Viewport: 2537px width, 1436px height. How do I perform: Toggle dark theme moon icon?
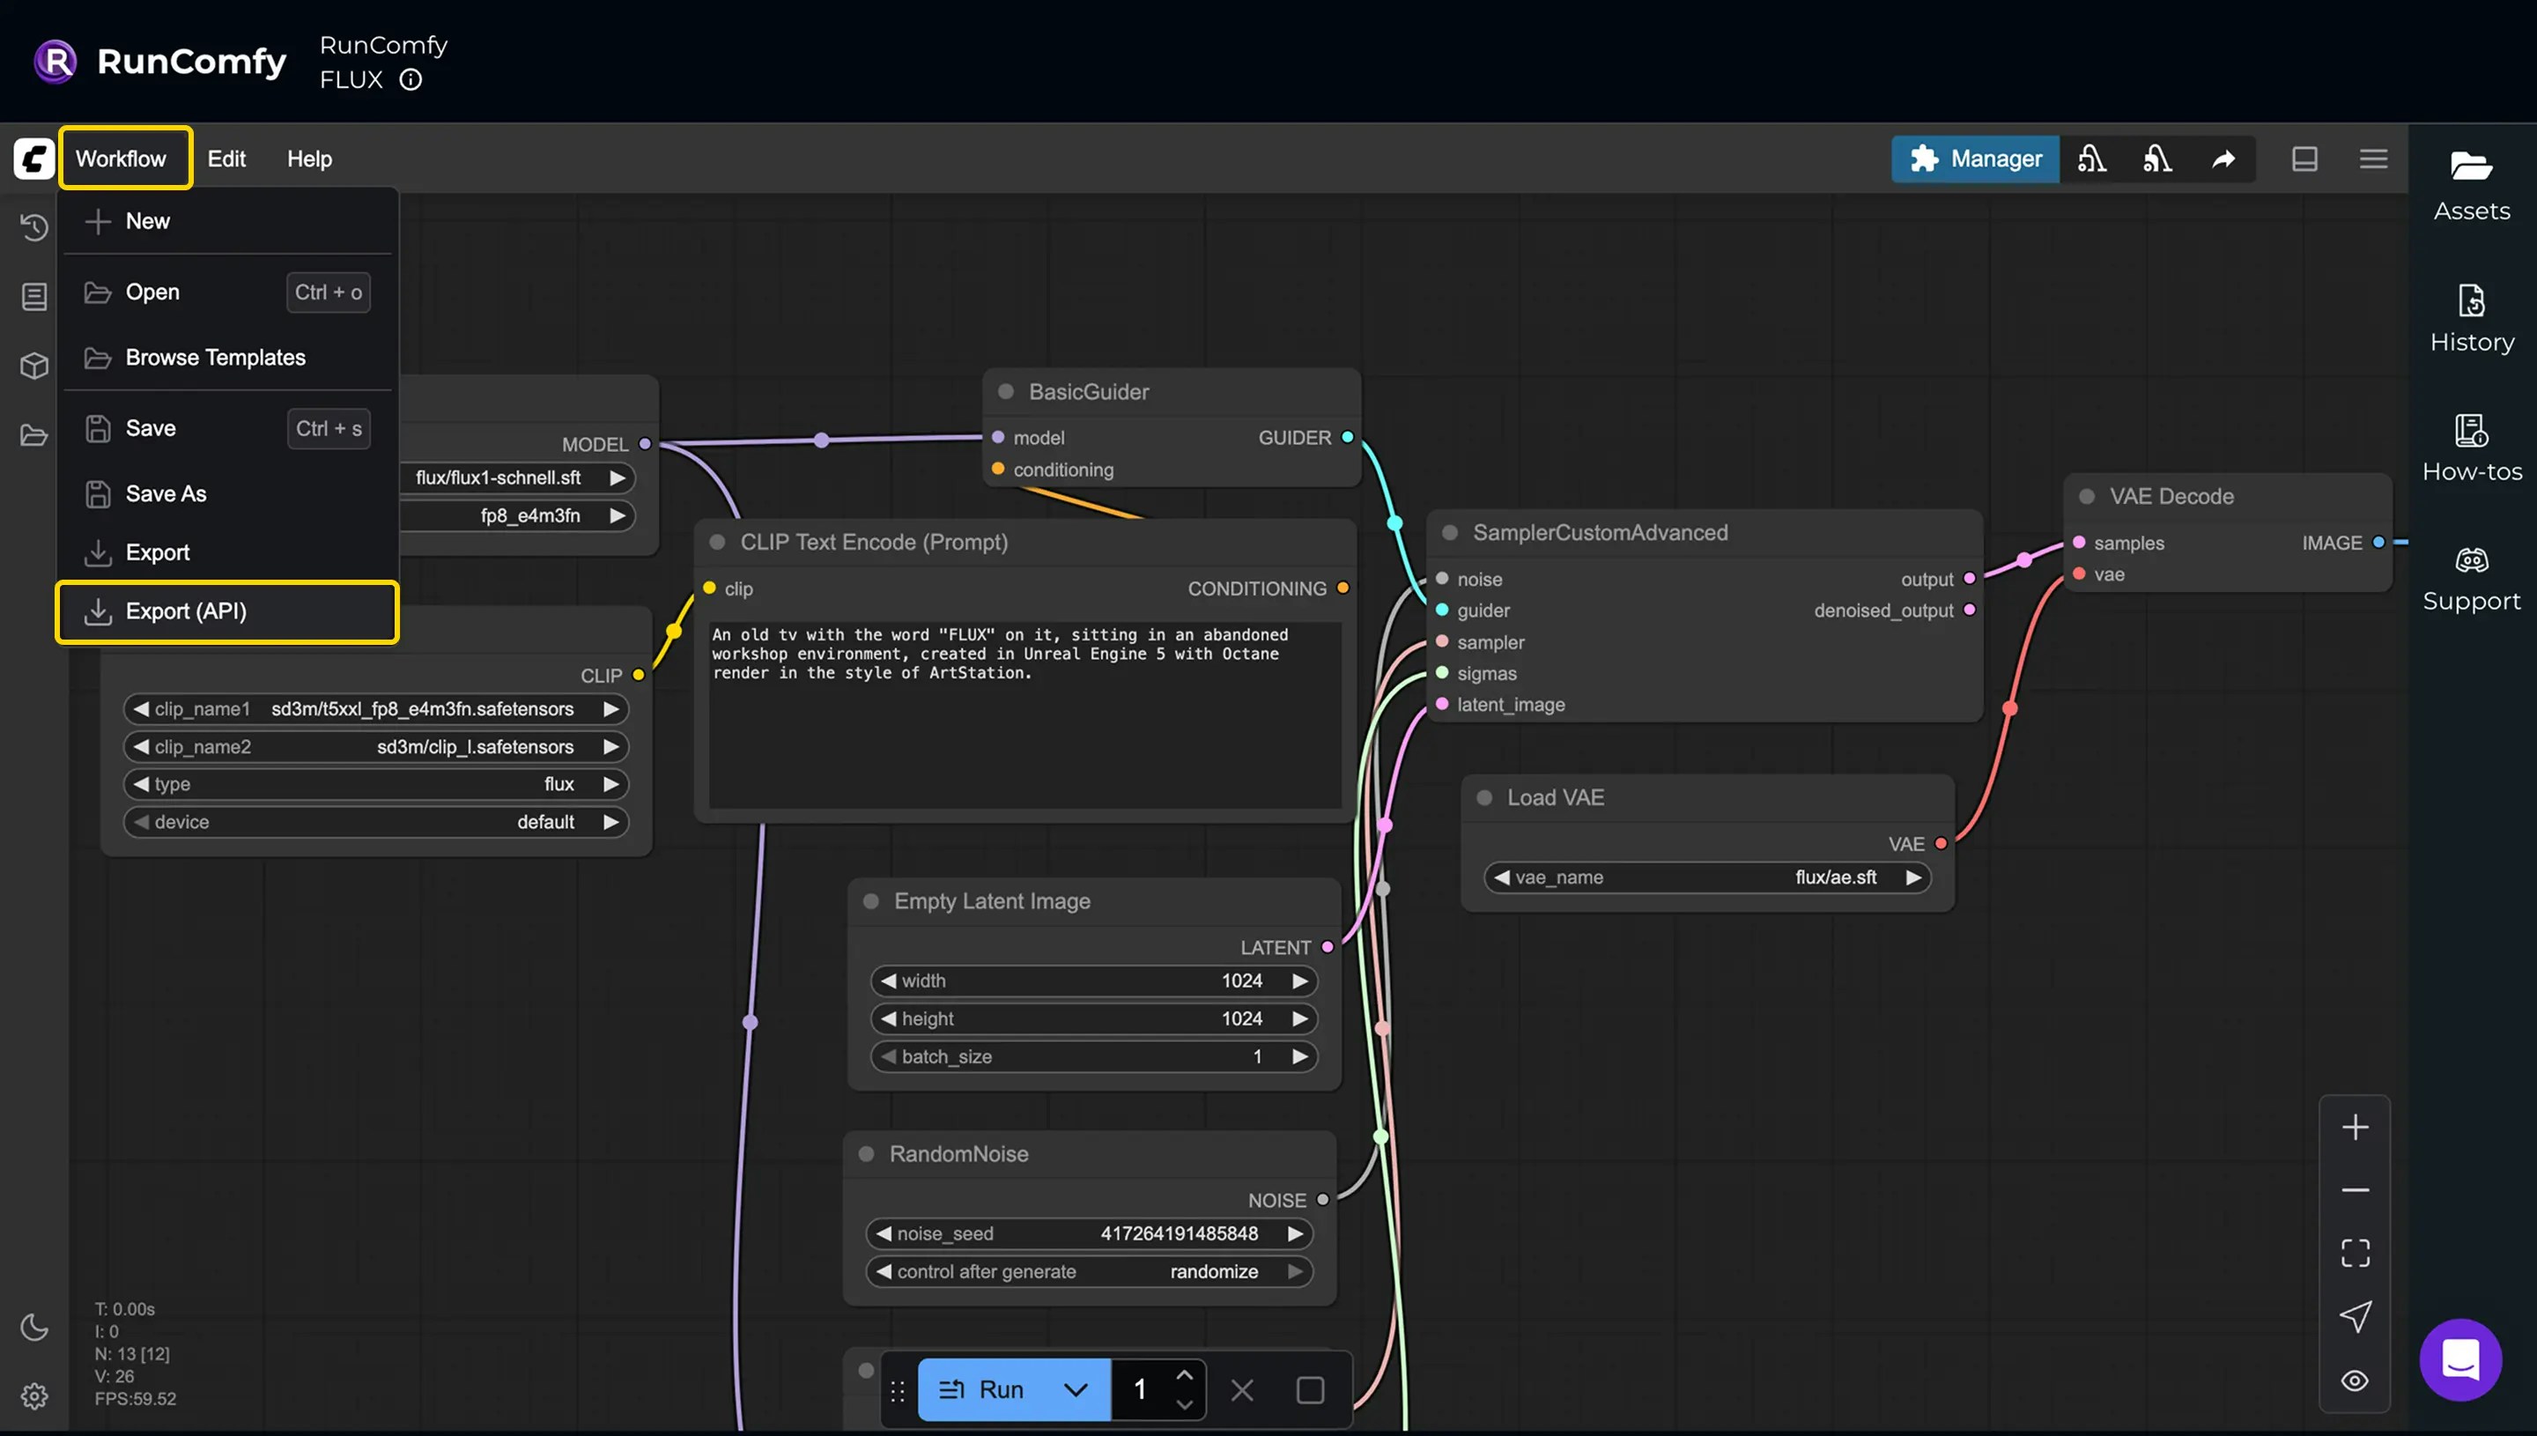pyautogui.click(x=34, y=1328)
